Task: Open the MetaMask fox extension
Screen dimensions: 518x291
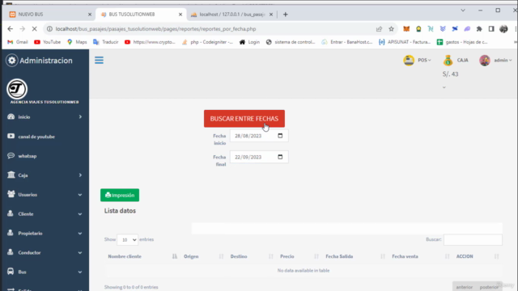Action: tap(406, 29)
